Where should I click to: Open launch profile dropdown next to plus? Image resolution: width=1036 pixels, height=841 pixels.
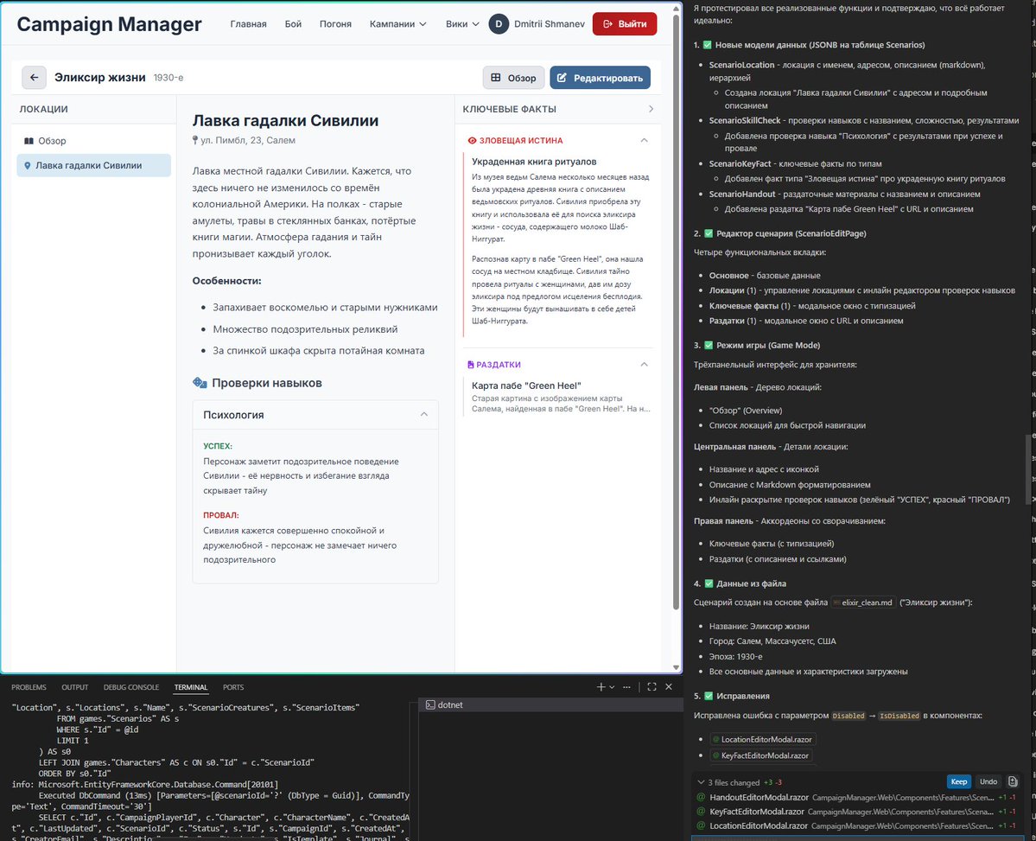coord(612,687)
